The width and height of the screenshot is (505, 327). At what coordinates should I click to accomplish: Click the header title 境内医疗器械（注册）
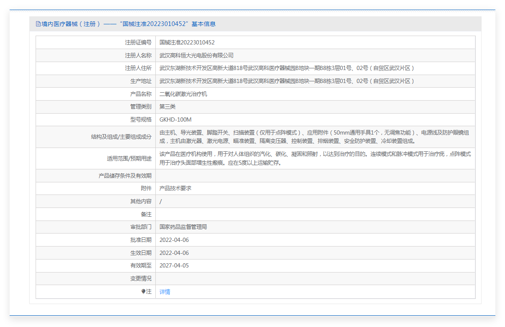click(71, 24)
